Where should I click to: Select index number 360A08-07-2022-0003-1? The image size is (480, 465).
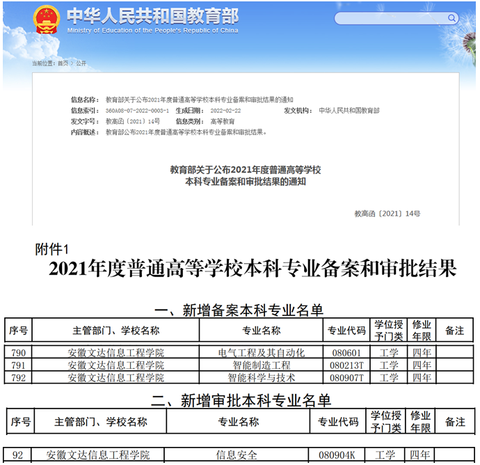click(137, 111)
